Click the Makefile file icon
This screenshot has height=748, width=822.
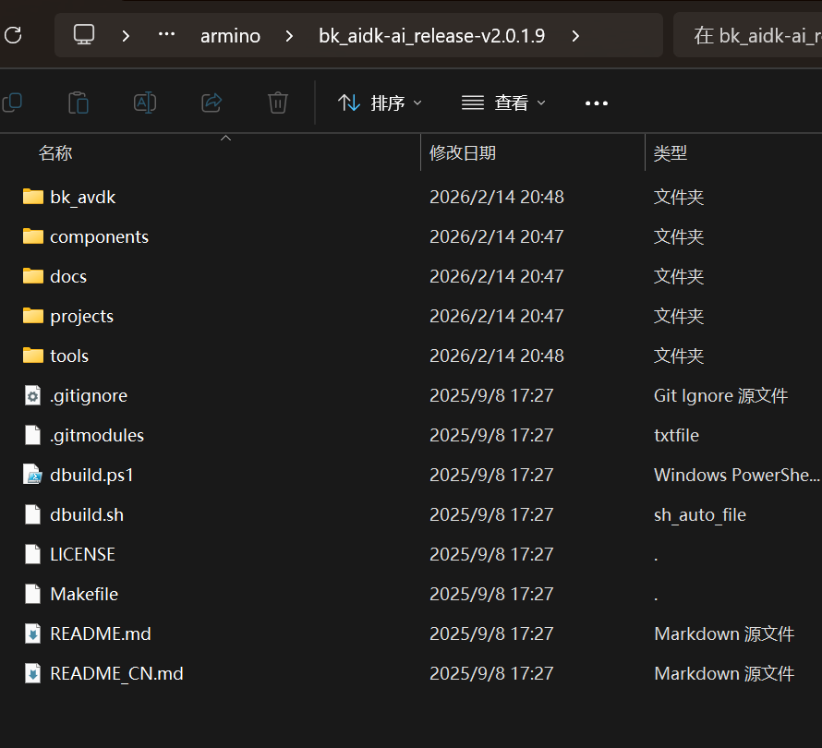click(32, 594)
